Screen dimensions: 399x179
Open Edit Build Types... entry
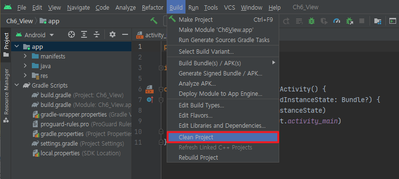point(223,105)
